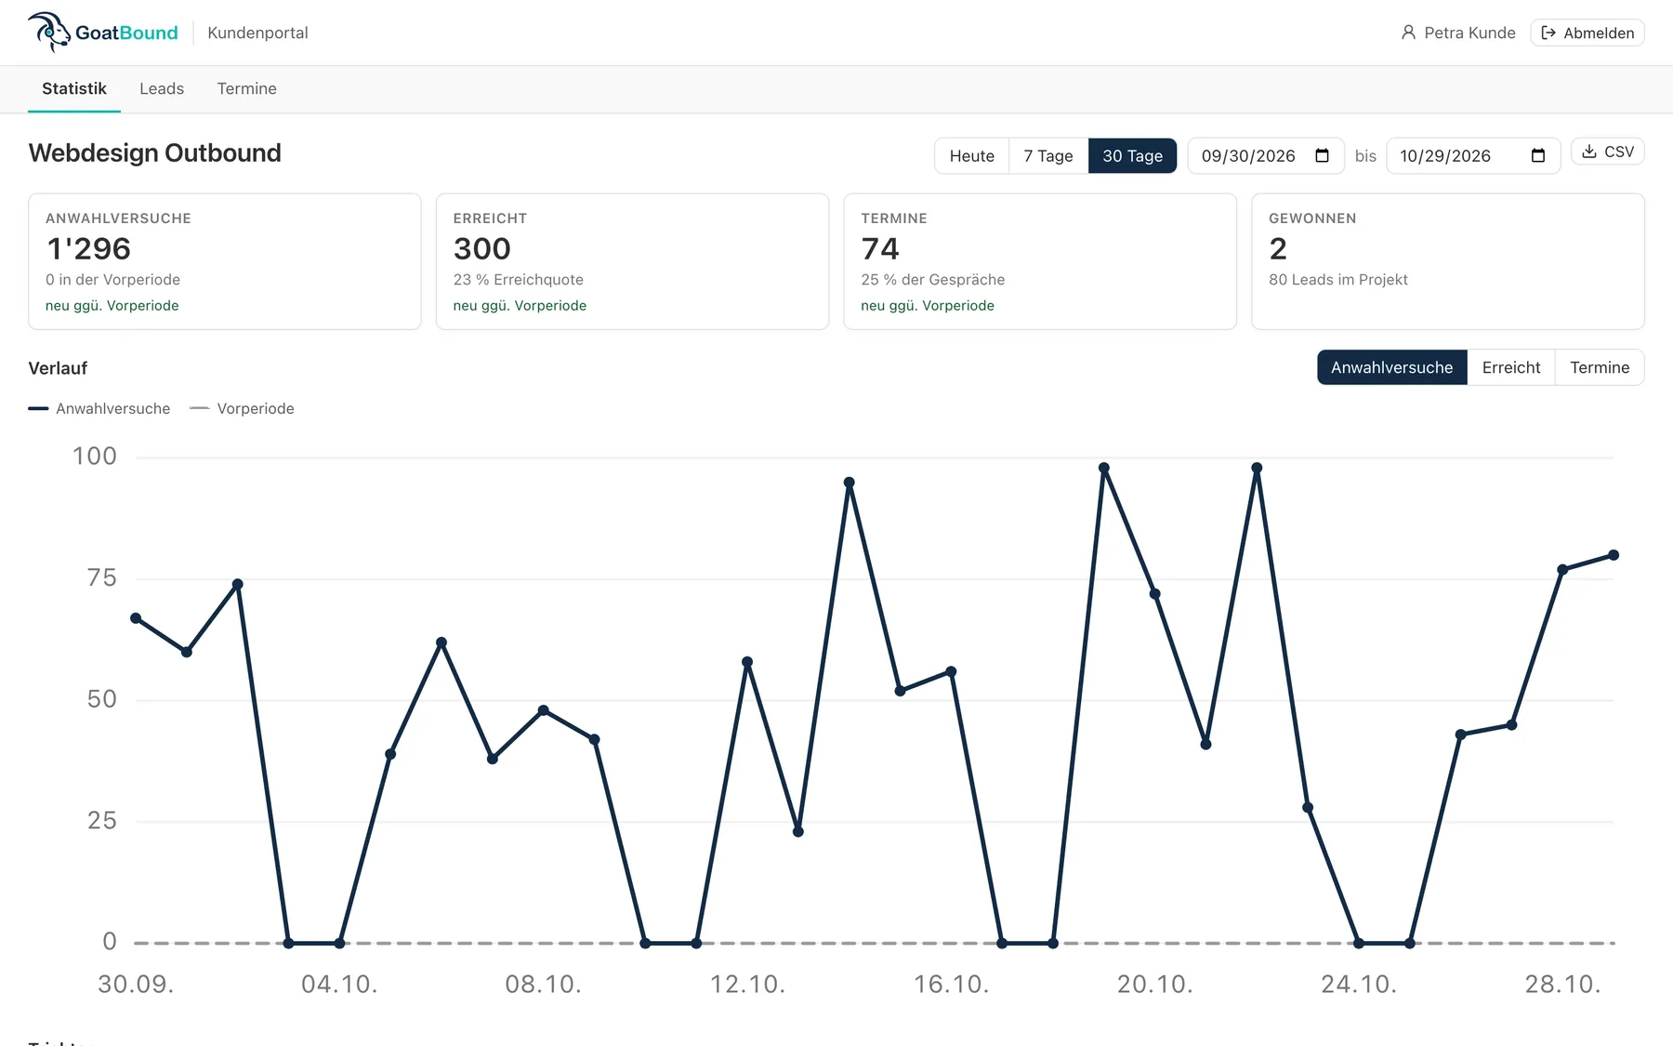
Task: Show Erreicht in the Verlauf chart
Action: point(1511,367)
